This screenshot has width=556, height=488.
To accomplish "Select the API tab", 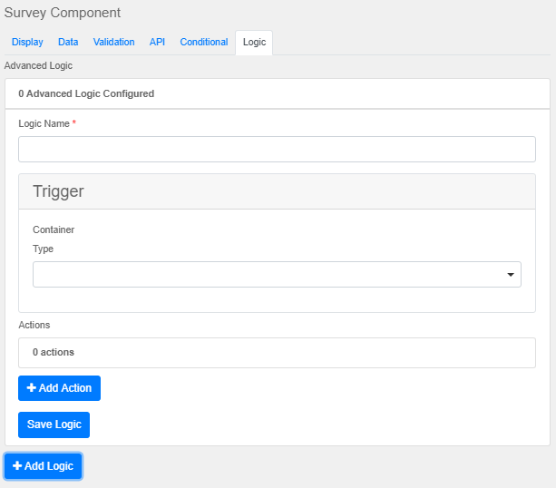I will (x=157, y=43).
